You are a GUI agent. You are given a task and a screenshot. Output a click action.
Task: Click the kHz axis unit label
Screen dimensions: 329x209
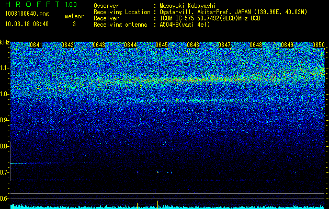click(5, 42)
